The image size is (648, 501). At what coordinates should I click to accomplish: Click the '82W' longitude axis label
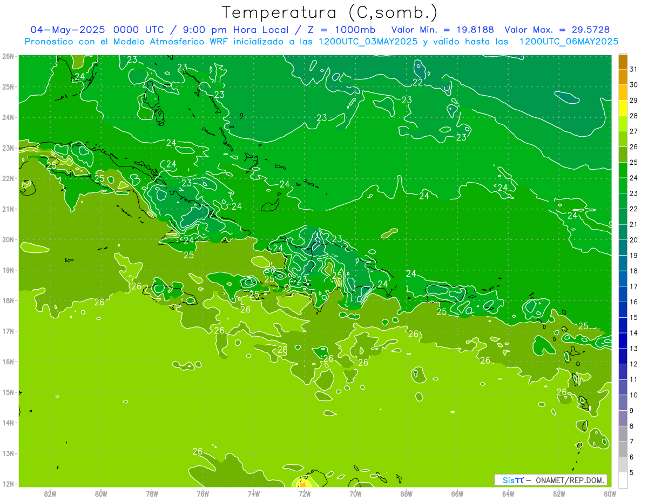(50, 493)
